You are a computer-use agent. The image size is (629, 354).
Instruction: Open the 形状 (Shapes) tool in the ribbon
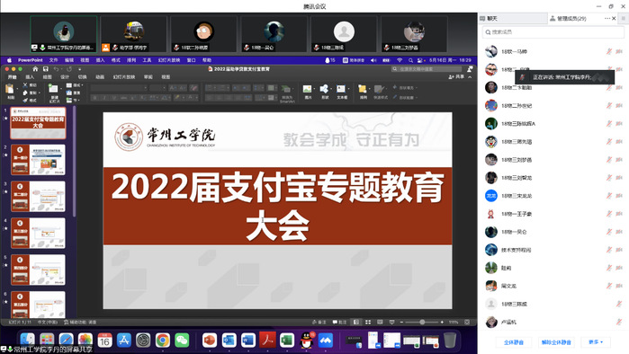pyautogui.click(x=325, y=89)
